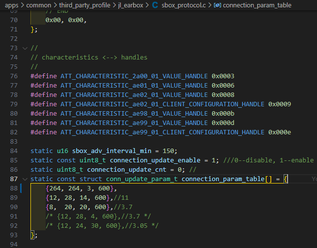Click the closing '};' on line 71
The height and width of the screenshot is (248, 317).
click(34, 30)
